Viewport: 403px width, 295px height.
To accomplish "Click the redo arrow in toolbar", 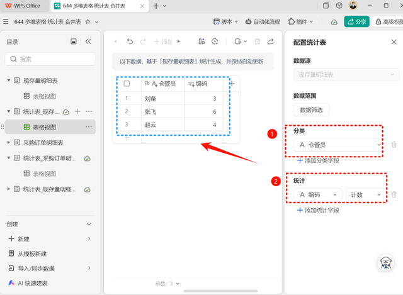I will [143, 42].
